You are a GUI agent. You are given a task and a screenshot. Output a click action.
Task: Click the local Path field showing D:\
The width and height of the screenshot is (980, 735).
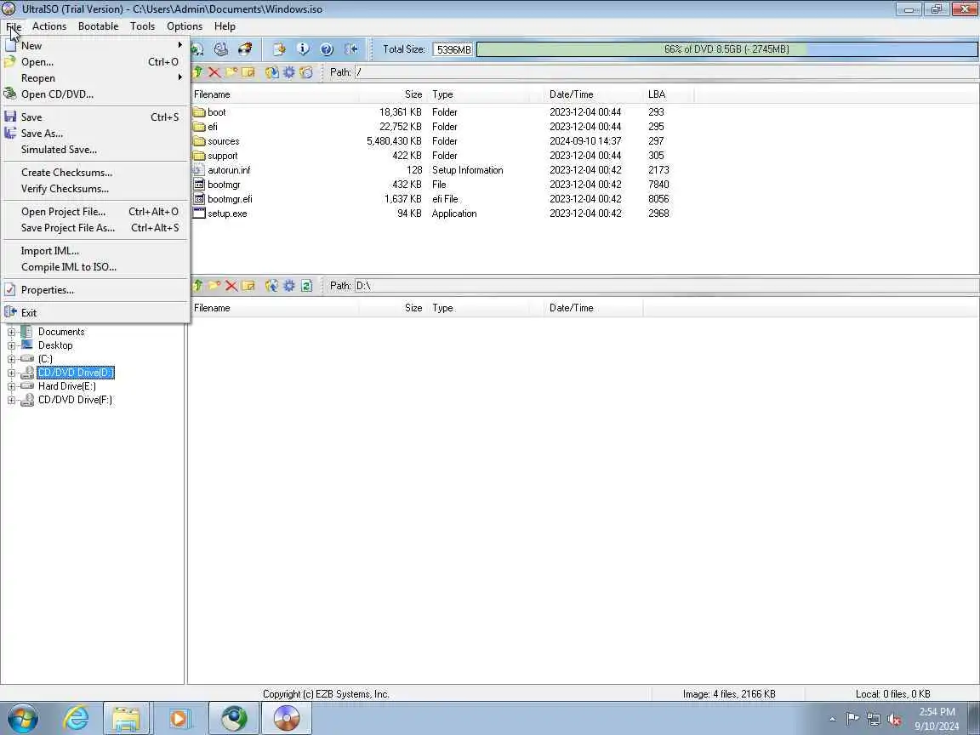666,286
